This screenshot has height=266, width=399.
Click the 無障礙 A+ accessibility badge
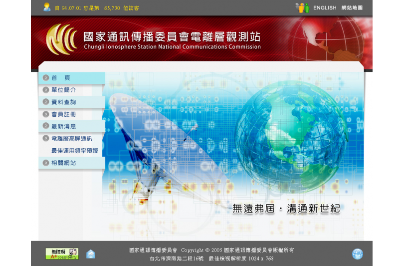point(62,254)
